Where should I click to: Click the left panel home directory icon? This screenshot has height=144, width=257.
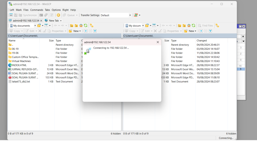coord(81,25)
